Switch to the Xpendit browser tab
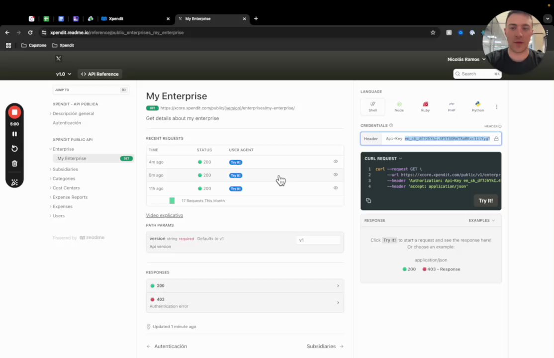This screenshot has height=358, width=554. point(135,19)
